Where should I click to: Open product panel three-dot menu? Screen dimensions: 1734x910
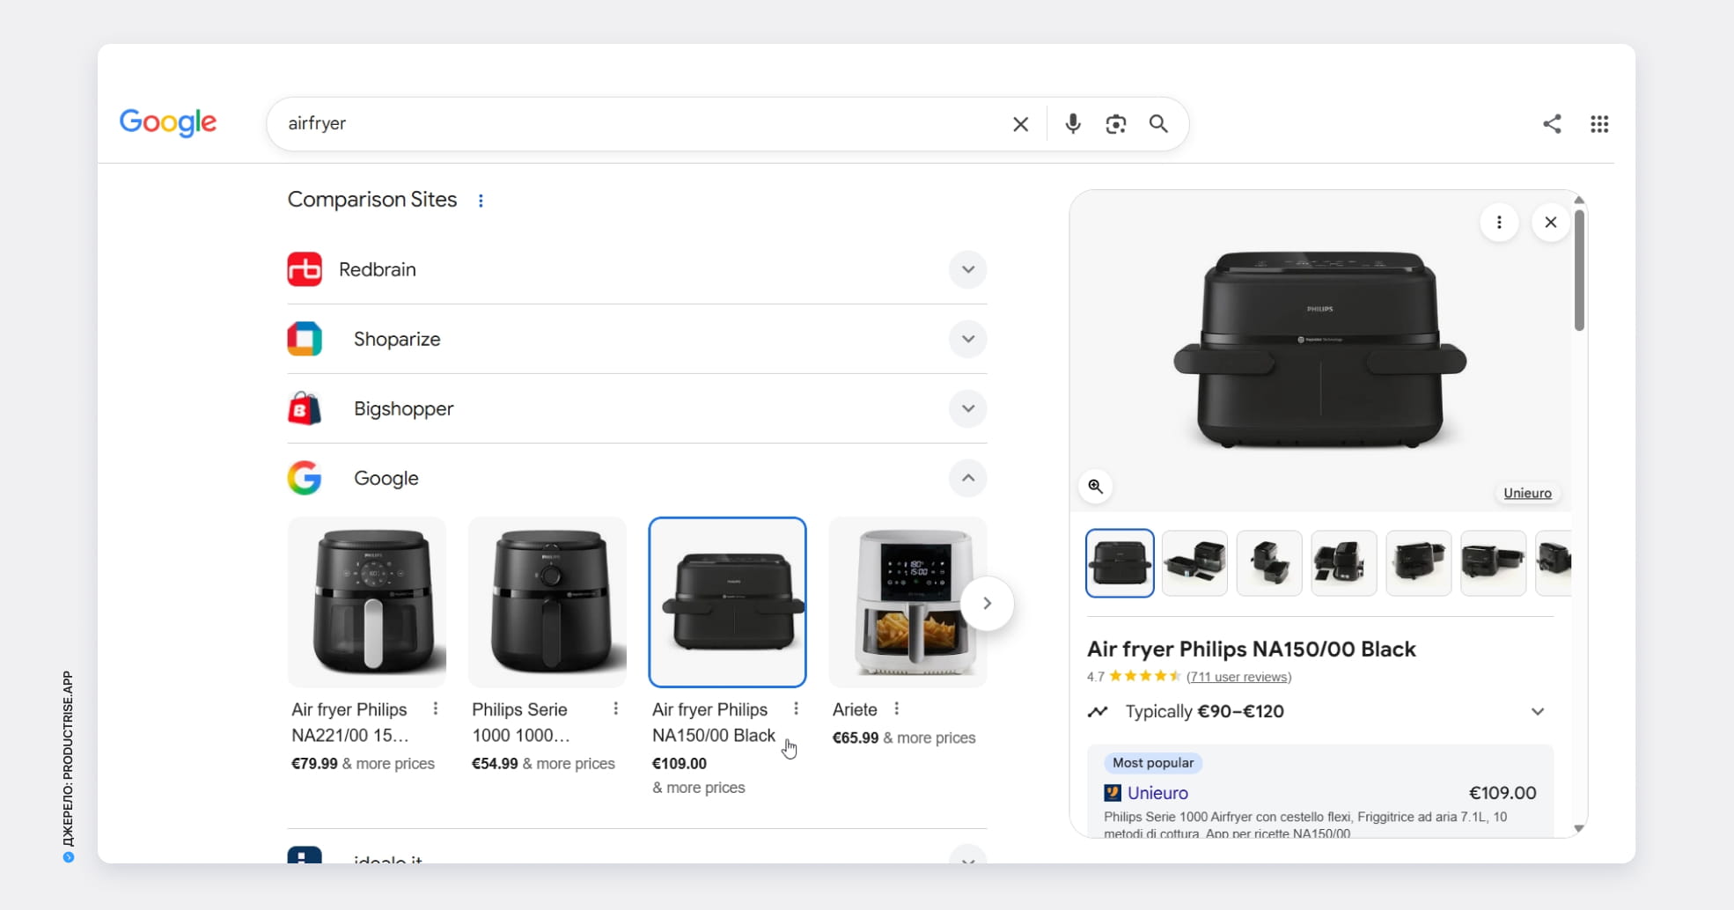pos(1499,223)
